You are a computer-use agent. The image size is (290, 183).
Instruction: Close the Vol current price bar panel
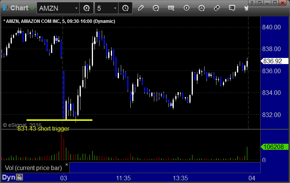tap(67, 164)
